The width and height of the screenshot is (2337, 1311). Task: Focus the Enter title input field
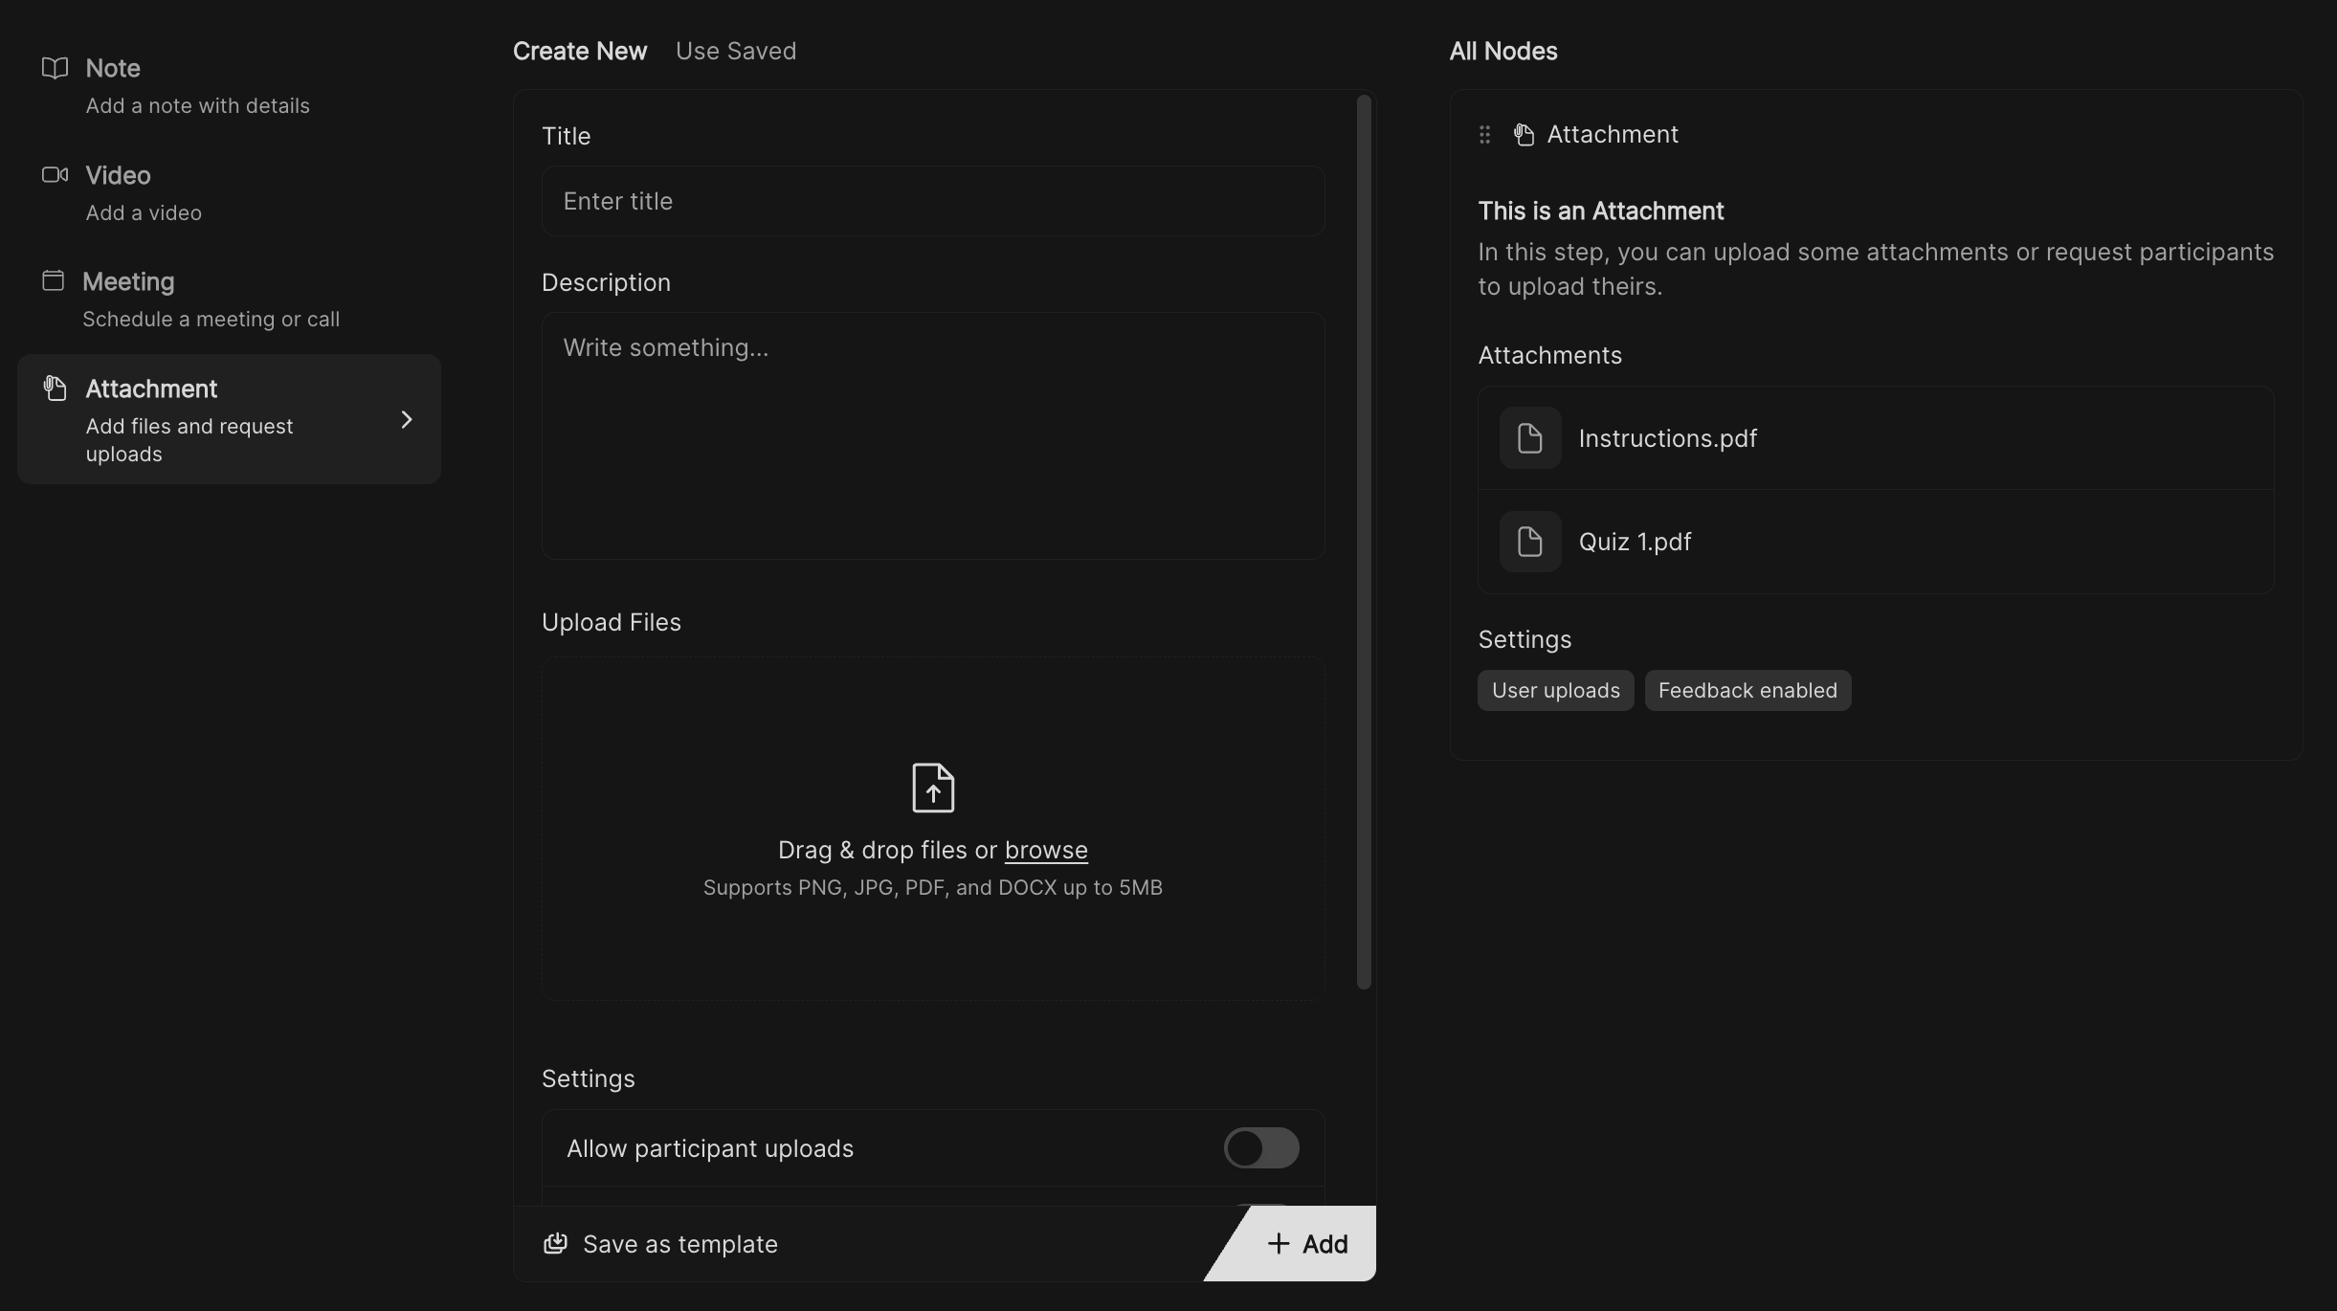coord(932,201)
